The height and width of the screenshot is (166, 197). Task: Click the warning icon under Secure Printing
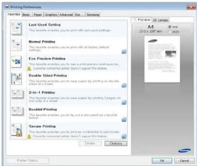[29, 136]
